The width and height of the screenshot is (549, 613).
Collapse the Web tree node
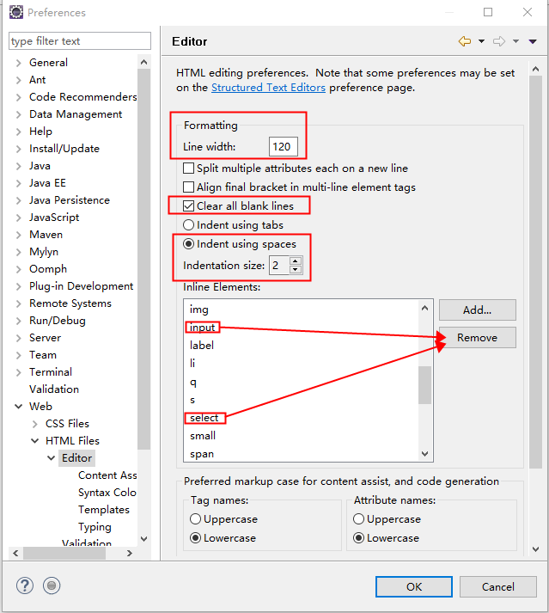19,407
